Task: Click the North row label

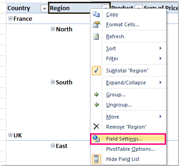Action: point(64,29)
